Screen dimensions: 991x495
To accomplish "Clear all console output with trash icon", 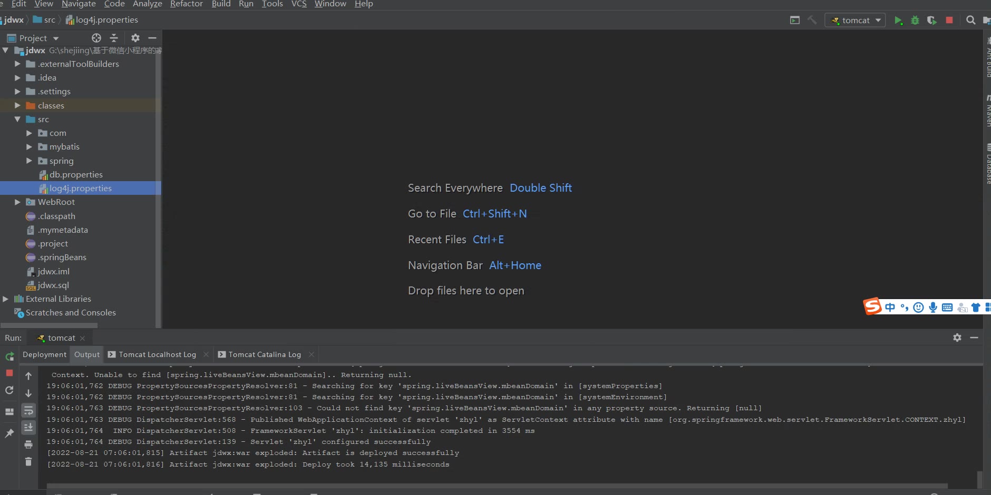I will (28, 462).
